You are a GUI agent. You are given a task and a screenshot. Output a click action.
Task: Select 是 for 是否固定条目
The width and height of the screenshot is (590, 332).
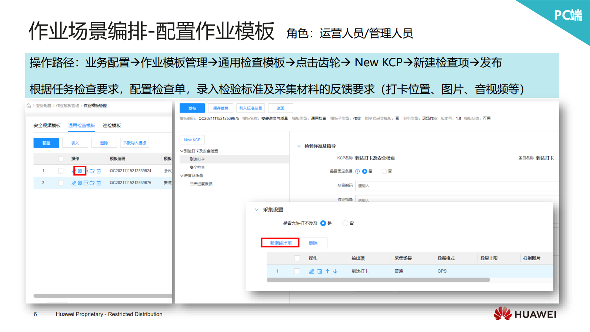[x=364, y=171]
